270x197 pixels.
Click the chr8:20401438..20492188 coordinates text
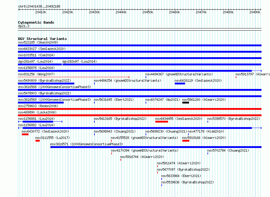point(39,7)
